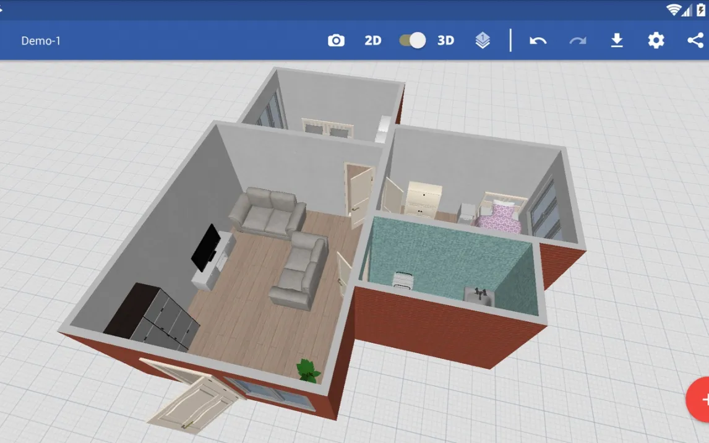The image size is (709, 443).
Task: Select the potted green plant
Action: click(x=307, y=370)
